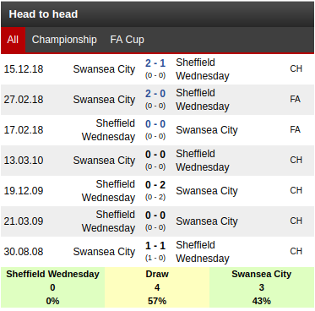Viewport: 315px width, 311px height.
Task: Open the 0 - 0 score from 17.02.18
Action: (x=155, y=124)
